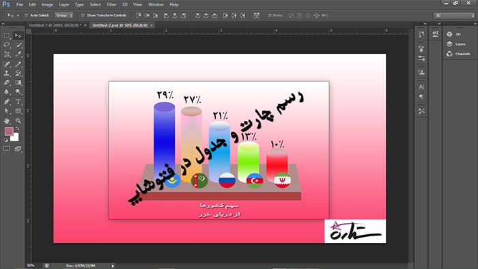The image size is (478, 269).
Task: Close the Untitled-2.psd tab
Action: click(x=152, y=25)
